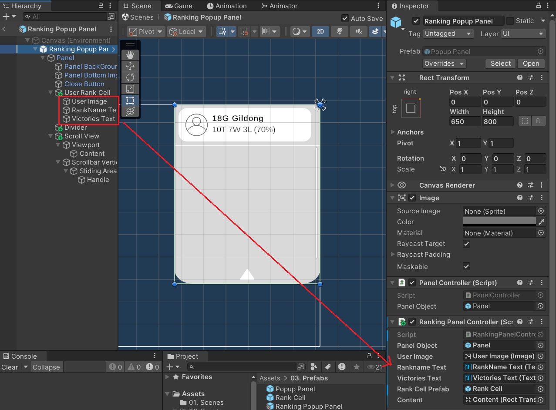Viewport: 556px width, 410px height.
Task: Select the Rect tool in scene overlay
Action: [x=130, y=100]
